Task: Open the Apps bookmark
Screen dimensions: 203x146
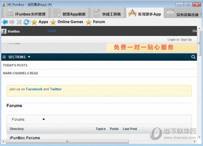Action: point(43,22)
